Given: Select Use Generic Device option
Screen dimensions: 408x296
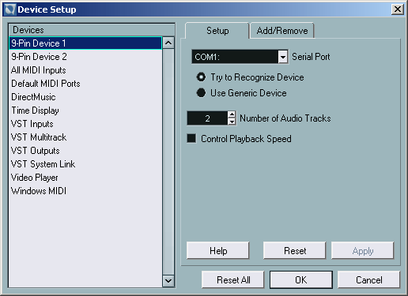Looking at the screenshot, I should pyautogui.click(x=201, y=92).
